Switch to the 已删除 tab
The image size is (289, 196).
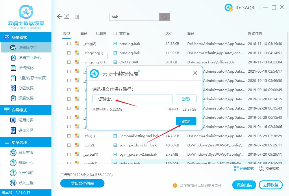point(101,33)
